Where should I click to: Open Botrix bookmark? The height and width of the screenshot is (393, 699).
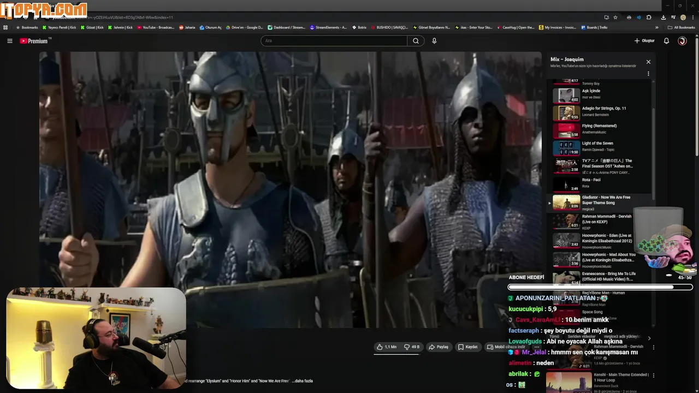click(359, 27)
